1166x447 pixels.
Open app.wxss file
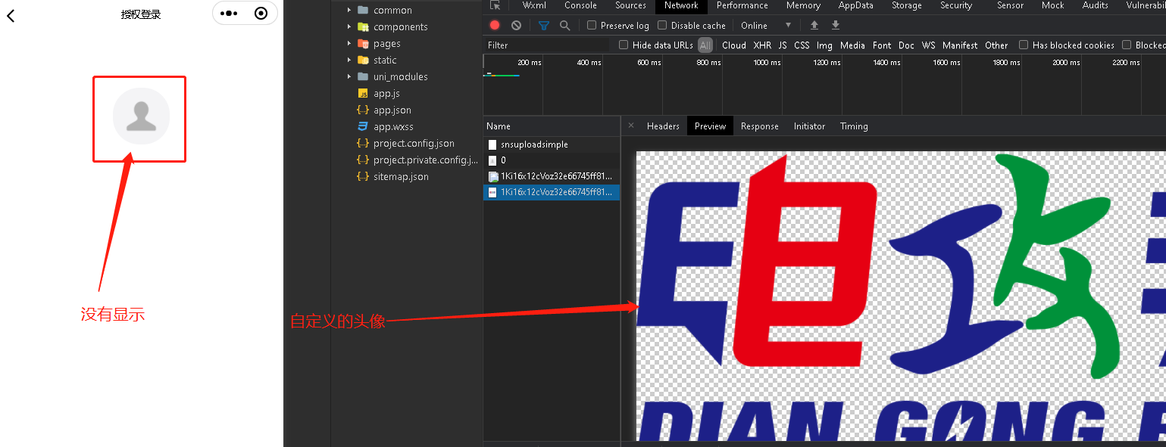[x=393, y=126]
